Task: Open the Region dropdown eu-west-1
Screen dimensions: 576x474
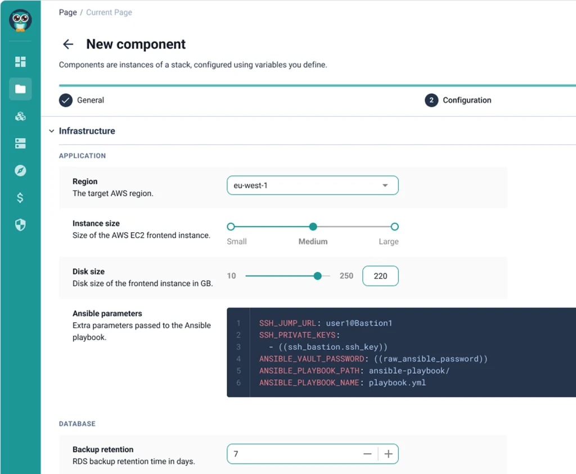Action: click(312, 185)
